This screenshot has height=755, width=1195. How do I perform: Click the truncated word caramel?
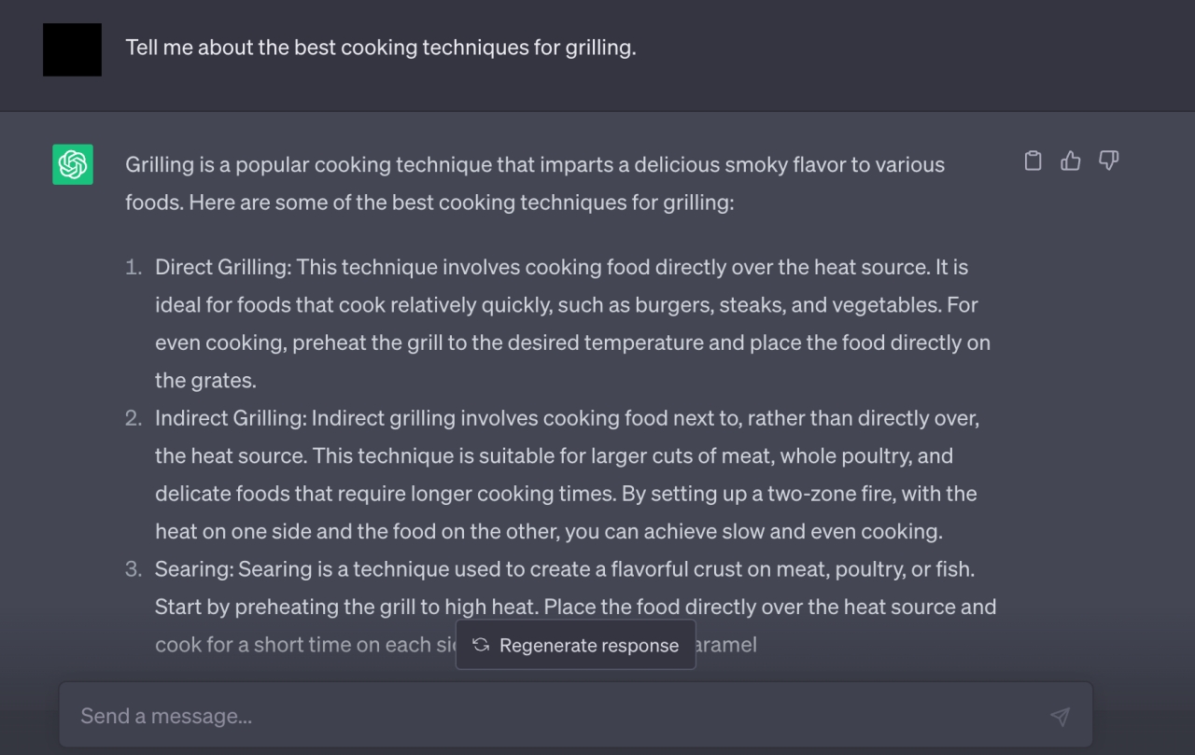point(726,645)
